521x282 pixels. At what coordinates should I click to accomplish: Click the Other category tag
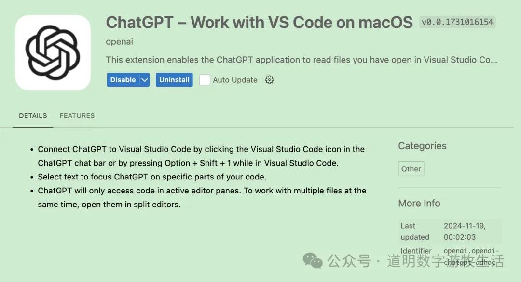tap(411, 168)
